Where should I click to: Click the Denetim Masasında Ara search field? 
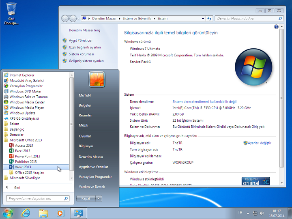[249, 18]
